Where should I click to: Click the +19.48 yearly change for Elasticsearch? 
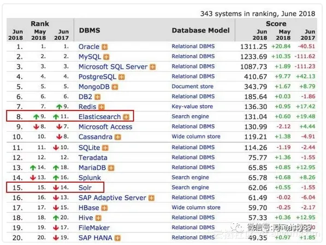pyautogui.click(x=306, y=117)
